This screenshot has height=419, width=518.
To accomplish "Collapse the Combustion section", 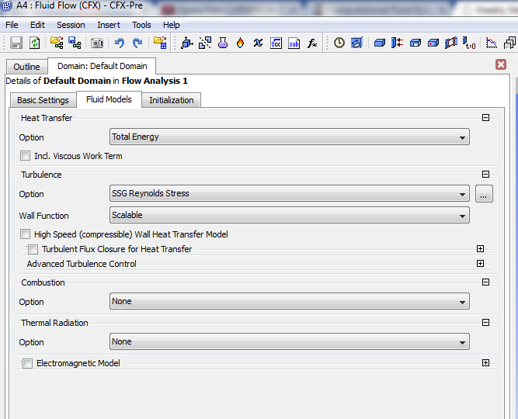I will (x=485, y=282).
